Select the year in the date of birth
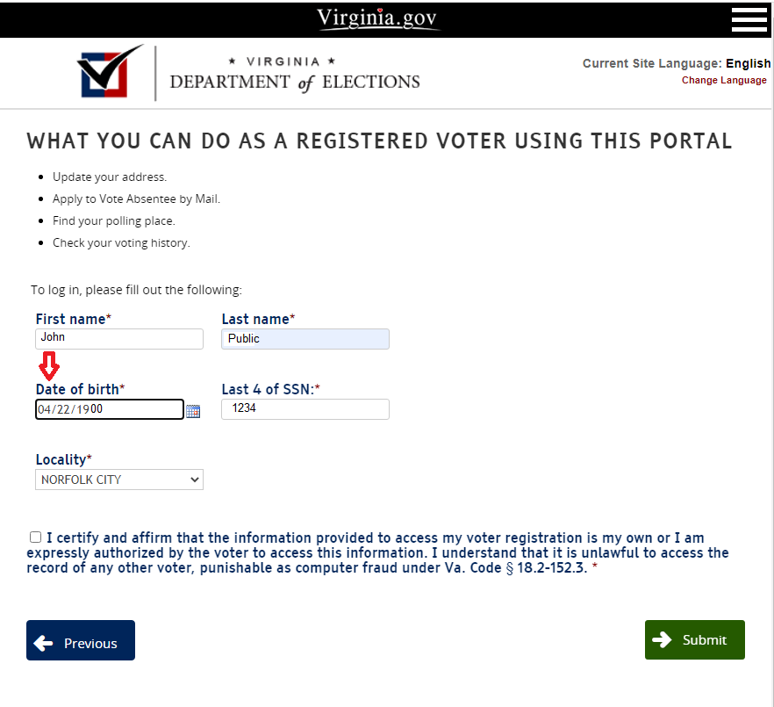The width and height of the screenshot is (774, 707). pos(89,409)
